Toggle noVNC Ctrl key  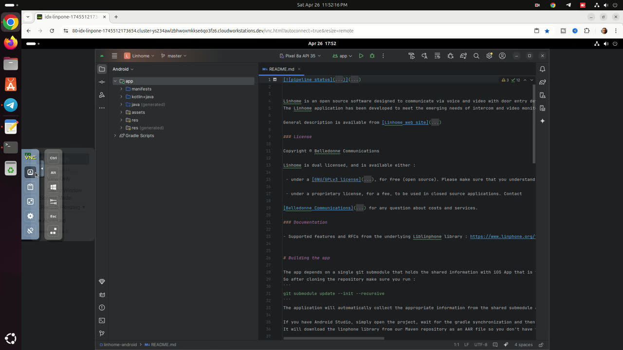tap(54, 158)
